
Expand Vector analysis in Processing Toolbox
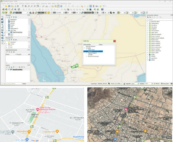(x=148, y=42)
